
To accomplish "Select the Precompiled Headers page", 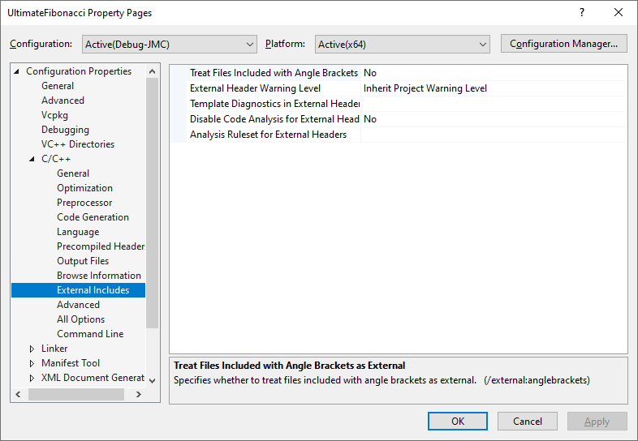I will (x=100, y=246).
